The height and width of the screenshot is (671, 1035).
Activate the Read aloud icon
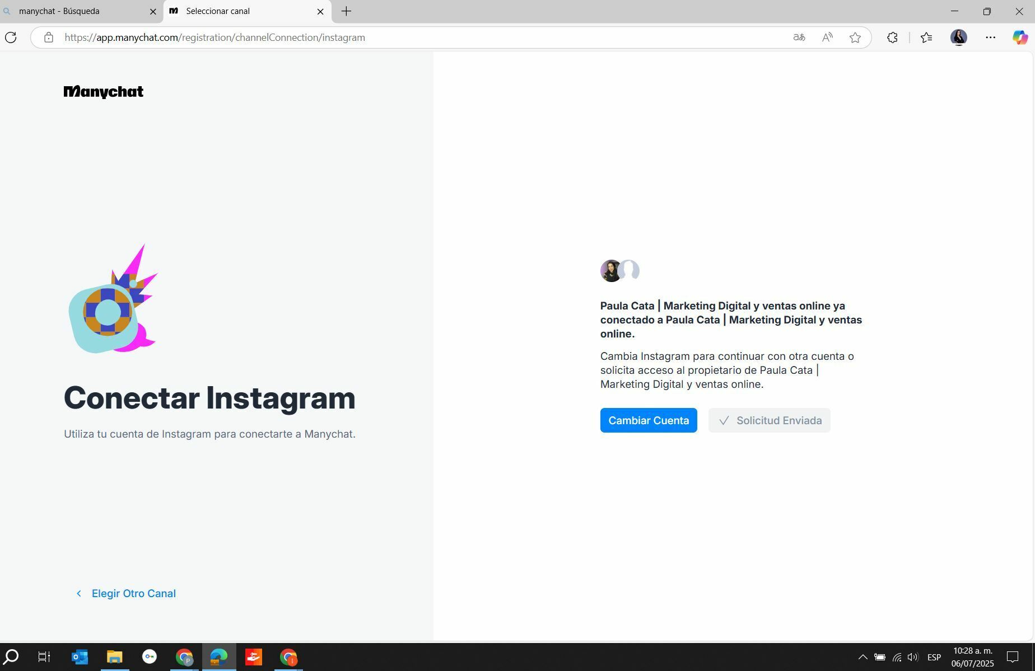(x=827, y=37)
